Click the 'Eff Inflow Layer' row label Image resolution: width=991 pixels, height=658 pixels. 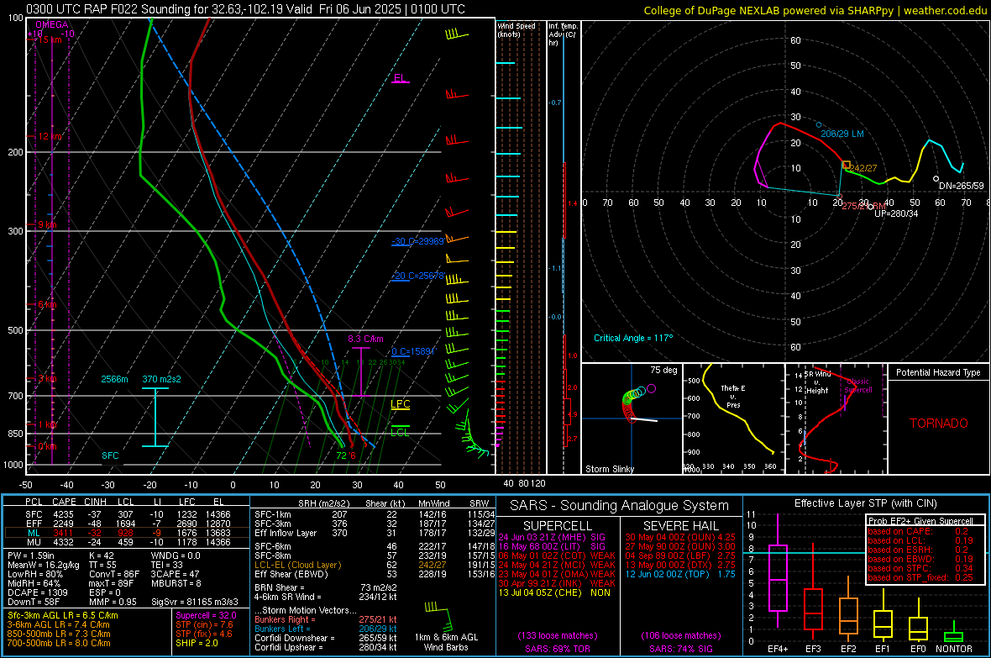point(286,533)
